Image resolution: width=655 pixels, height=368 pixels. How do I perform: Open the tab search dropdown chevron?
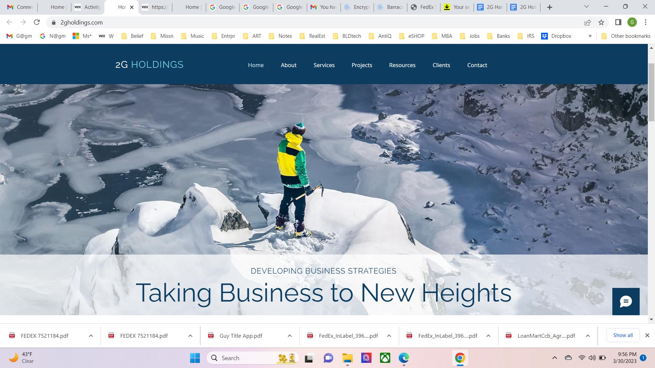point(586,6)
